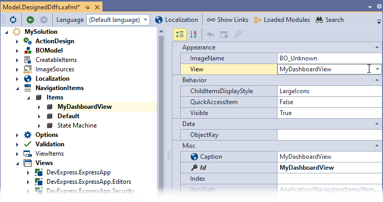
Task: Expand the Default navigation item
Action: coord(39,116)
